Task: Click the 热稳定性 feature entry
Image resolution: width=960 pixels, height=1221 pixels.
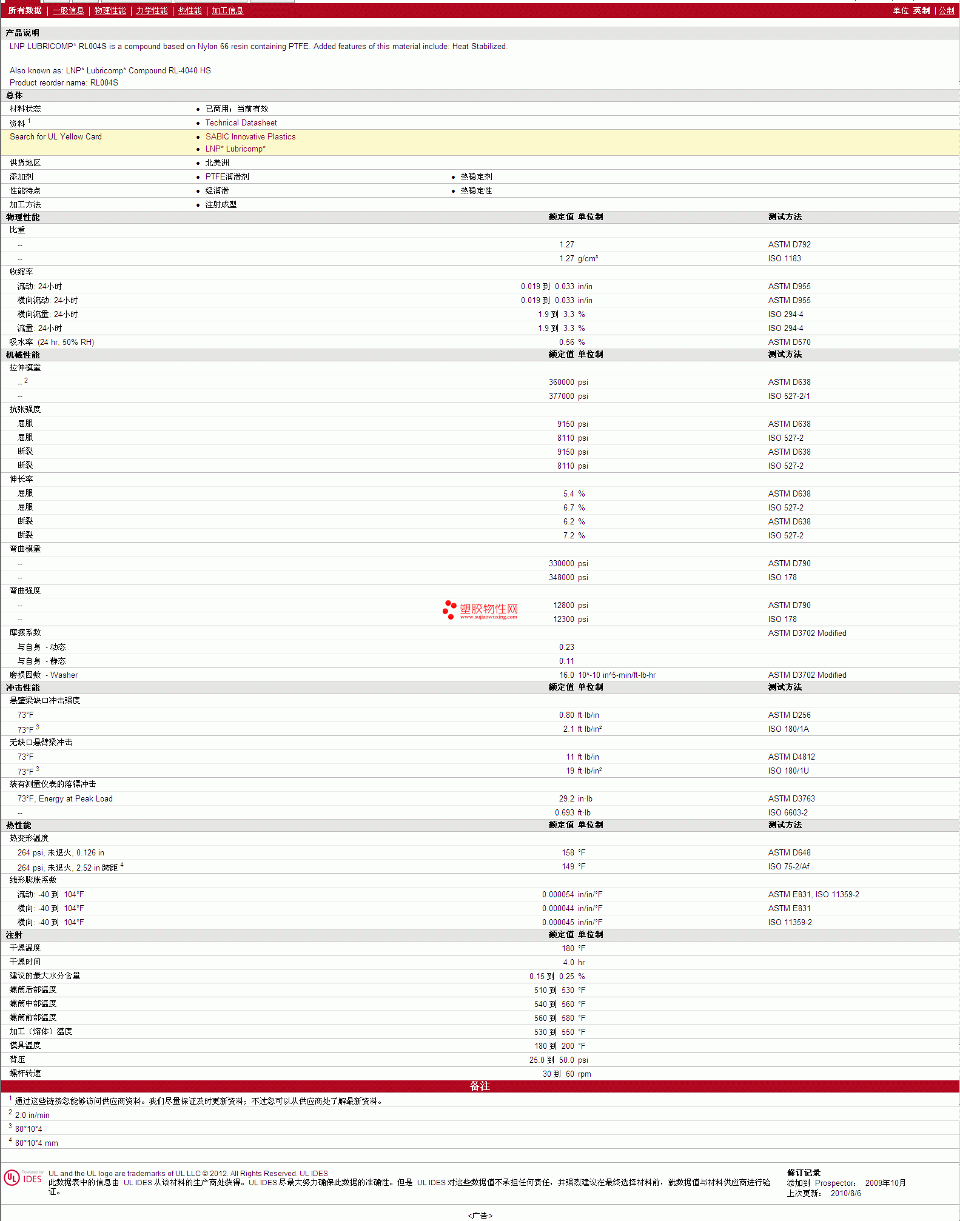Action: click(476, 190)
